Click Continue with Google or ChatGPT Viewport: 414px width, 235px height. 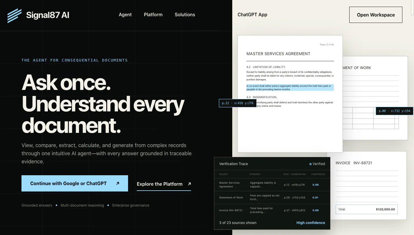pyautogui.click(x=75, y=183)
